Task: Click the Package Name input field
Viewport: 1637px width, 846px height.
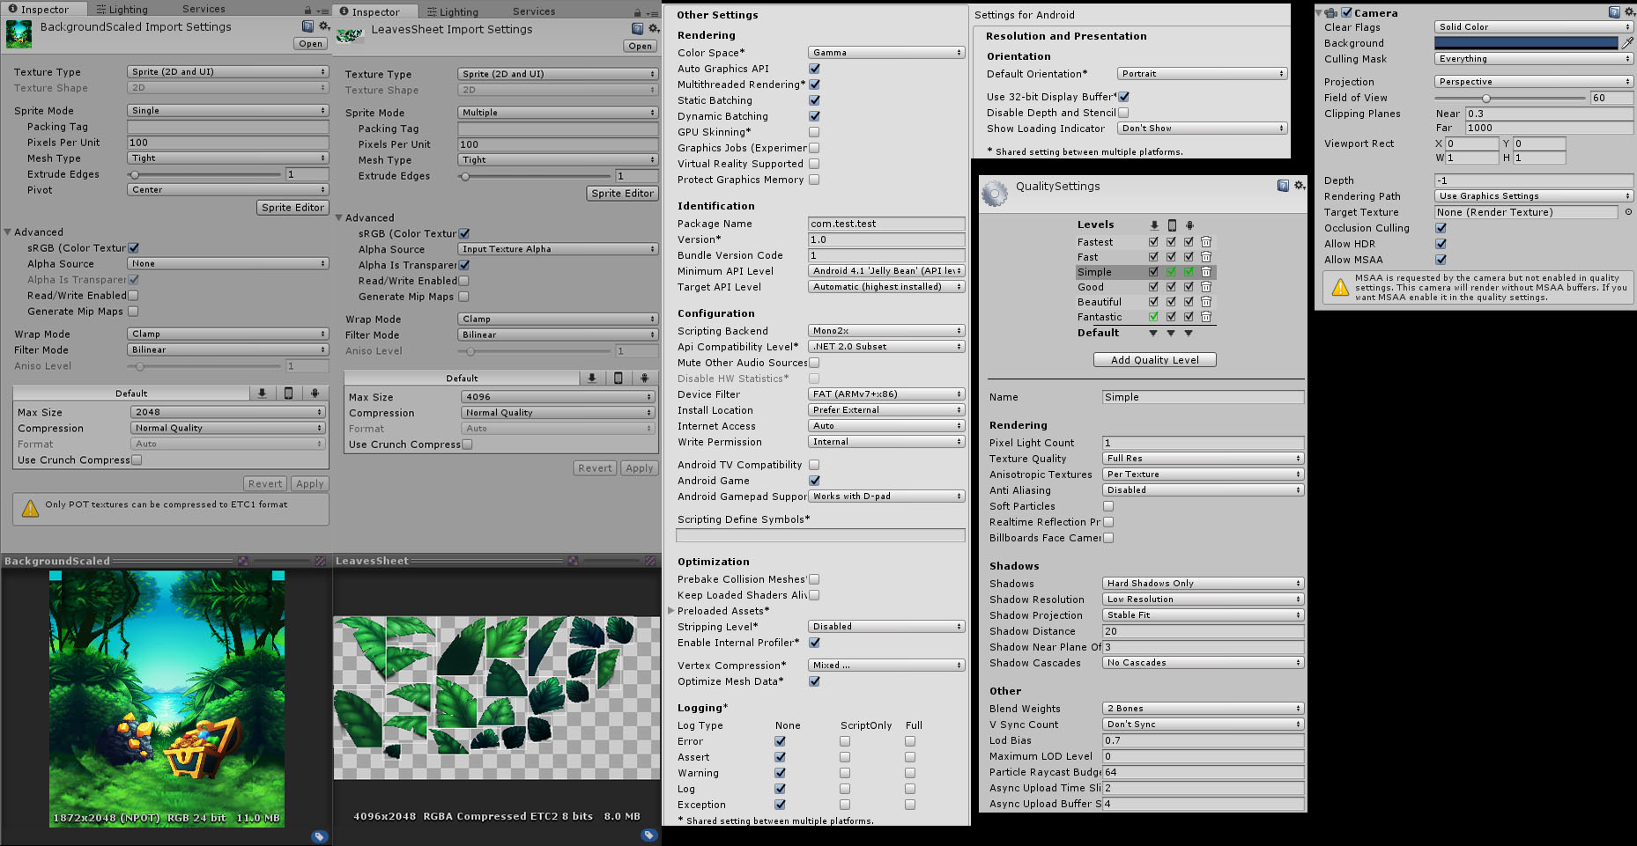Action: 886,224
